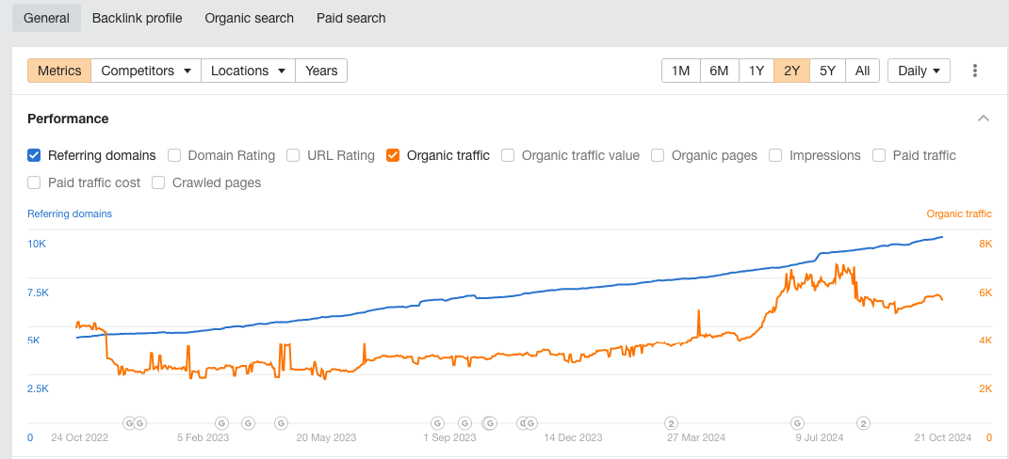The image size is (1009, 459).
Task: Click Google update marker near 5 Feb 2023
Action: point(222,423)
